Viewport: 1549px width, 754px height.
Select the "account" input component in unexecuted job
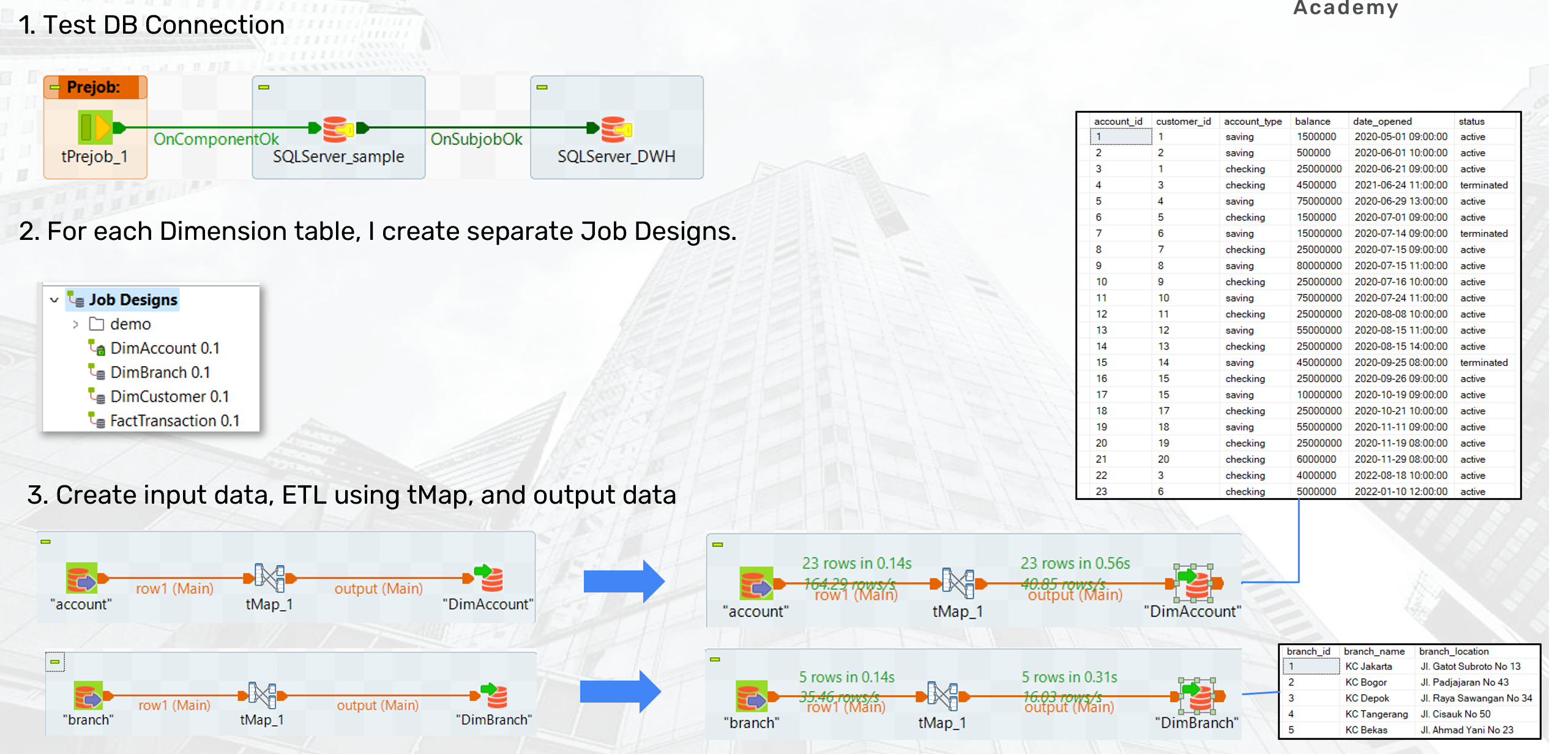click(81, 578)
